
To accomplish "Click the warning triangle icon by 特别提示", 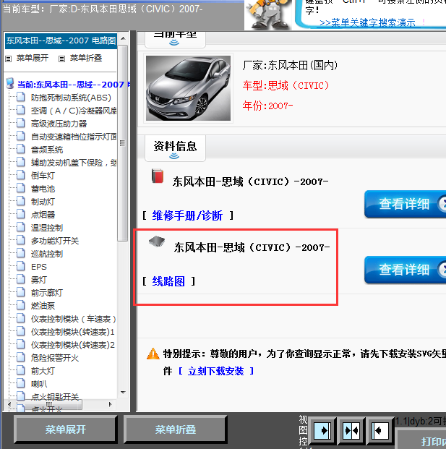I will tap(153, 354).
